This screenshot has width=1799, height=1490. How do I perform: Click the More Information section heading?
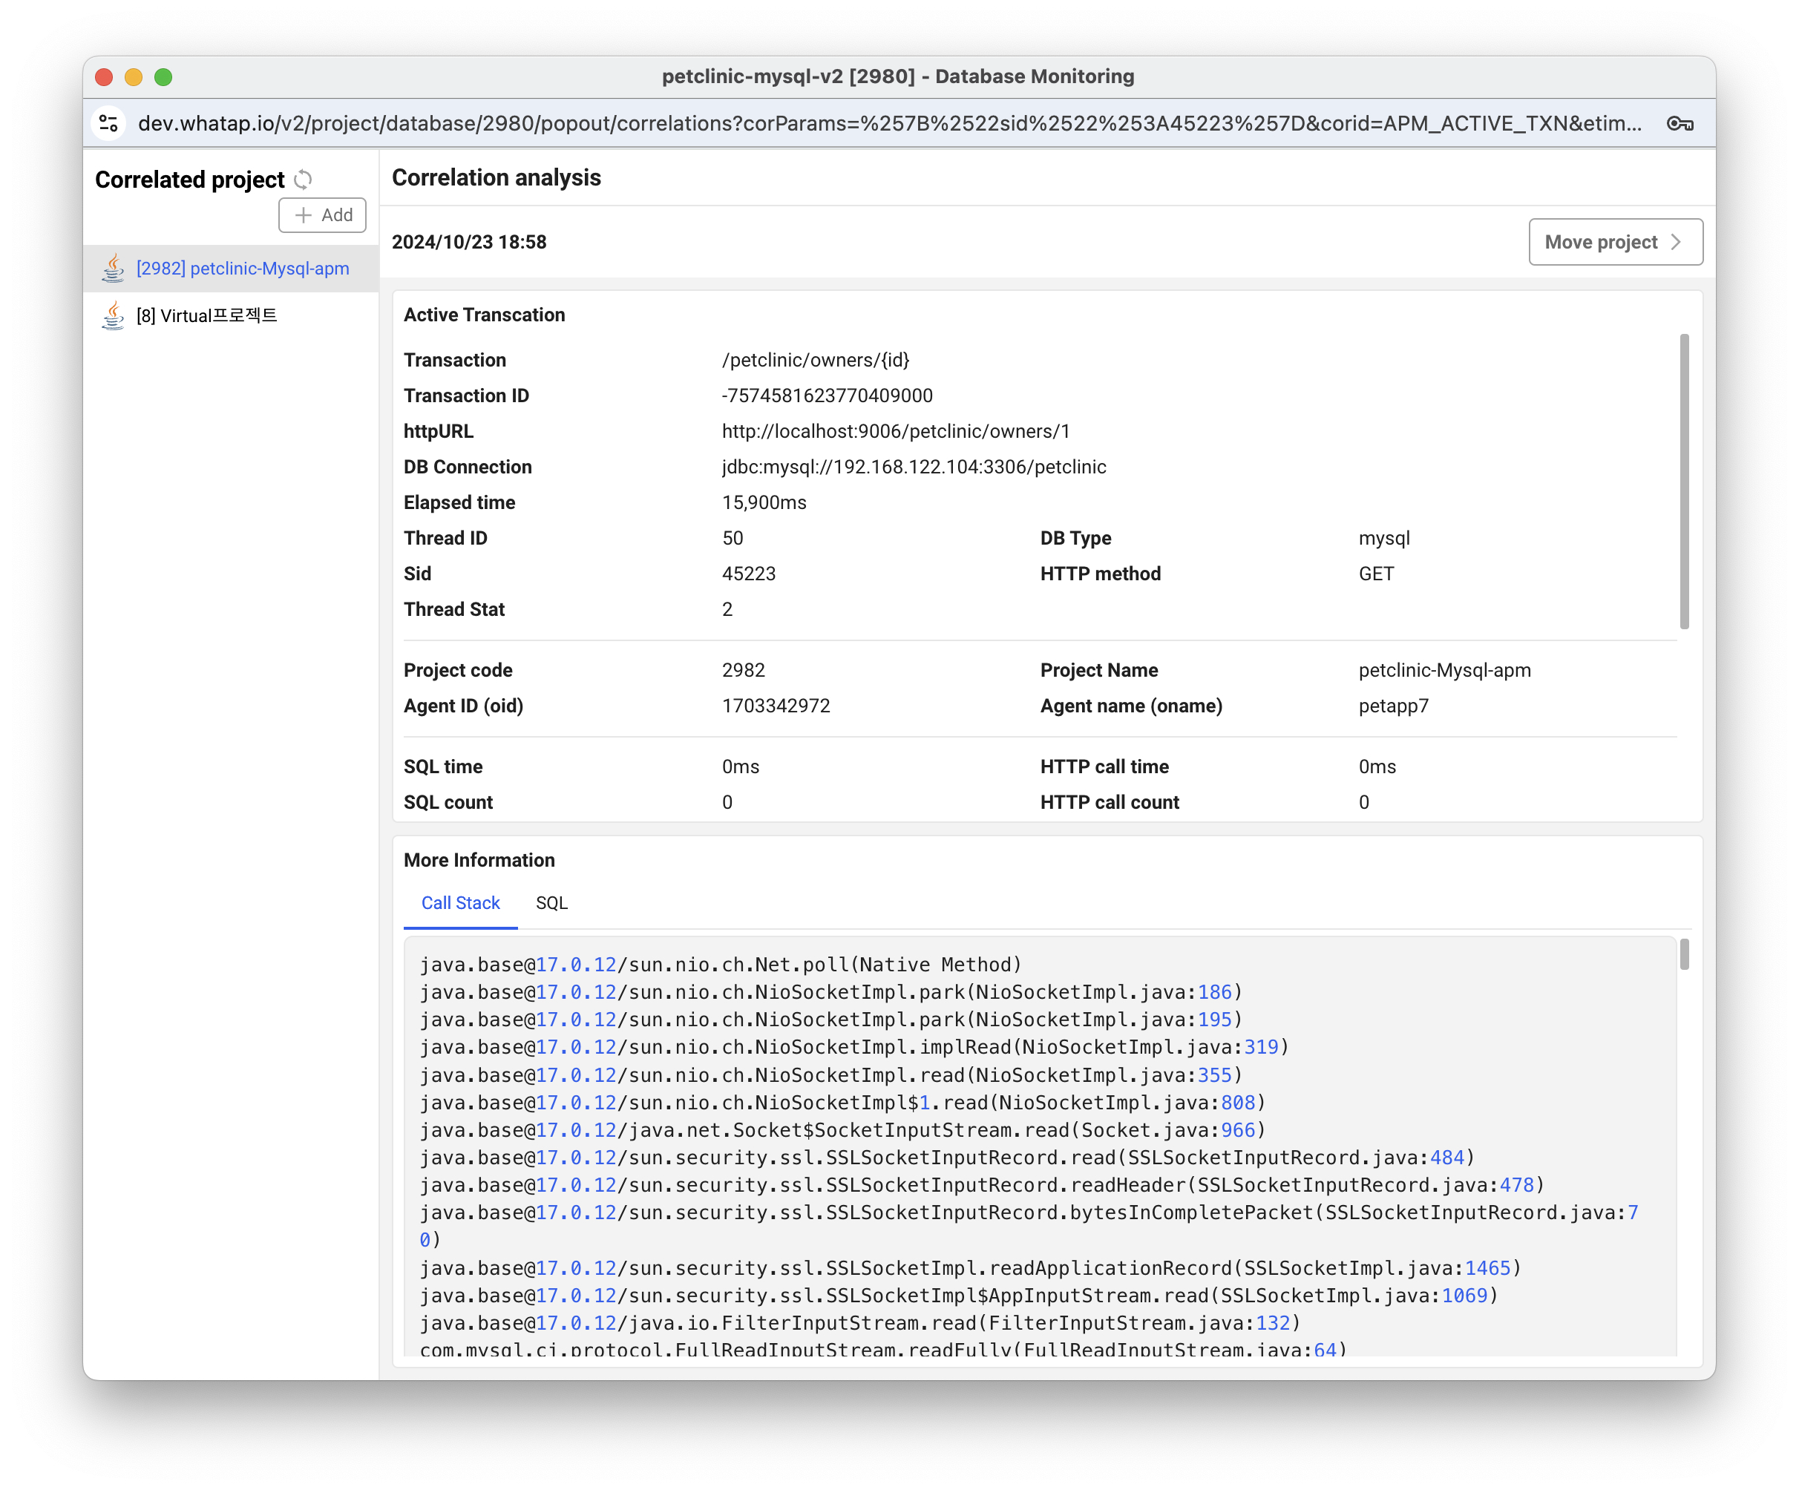coord(479,860)
